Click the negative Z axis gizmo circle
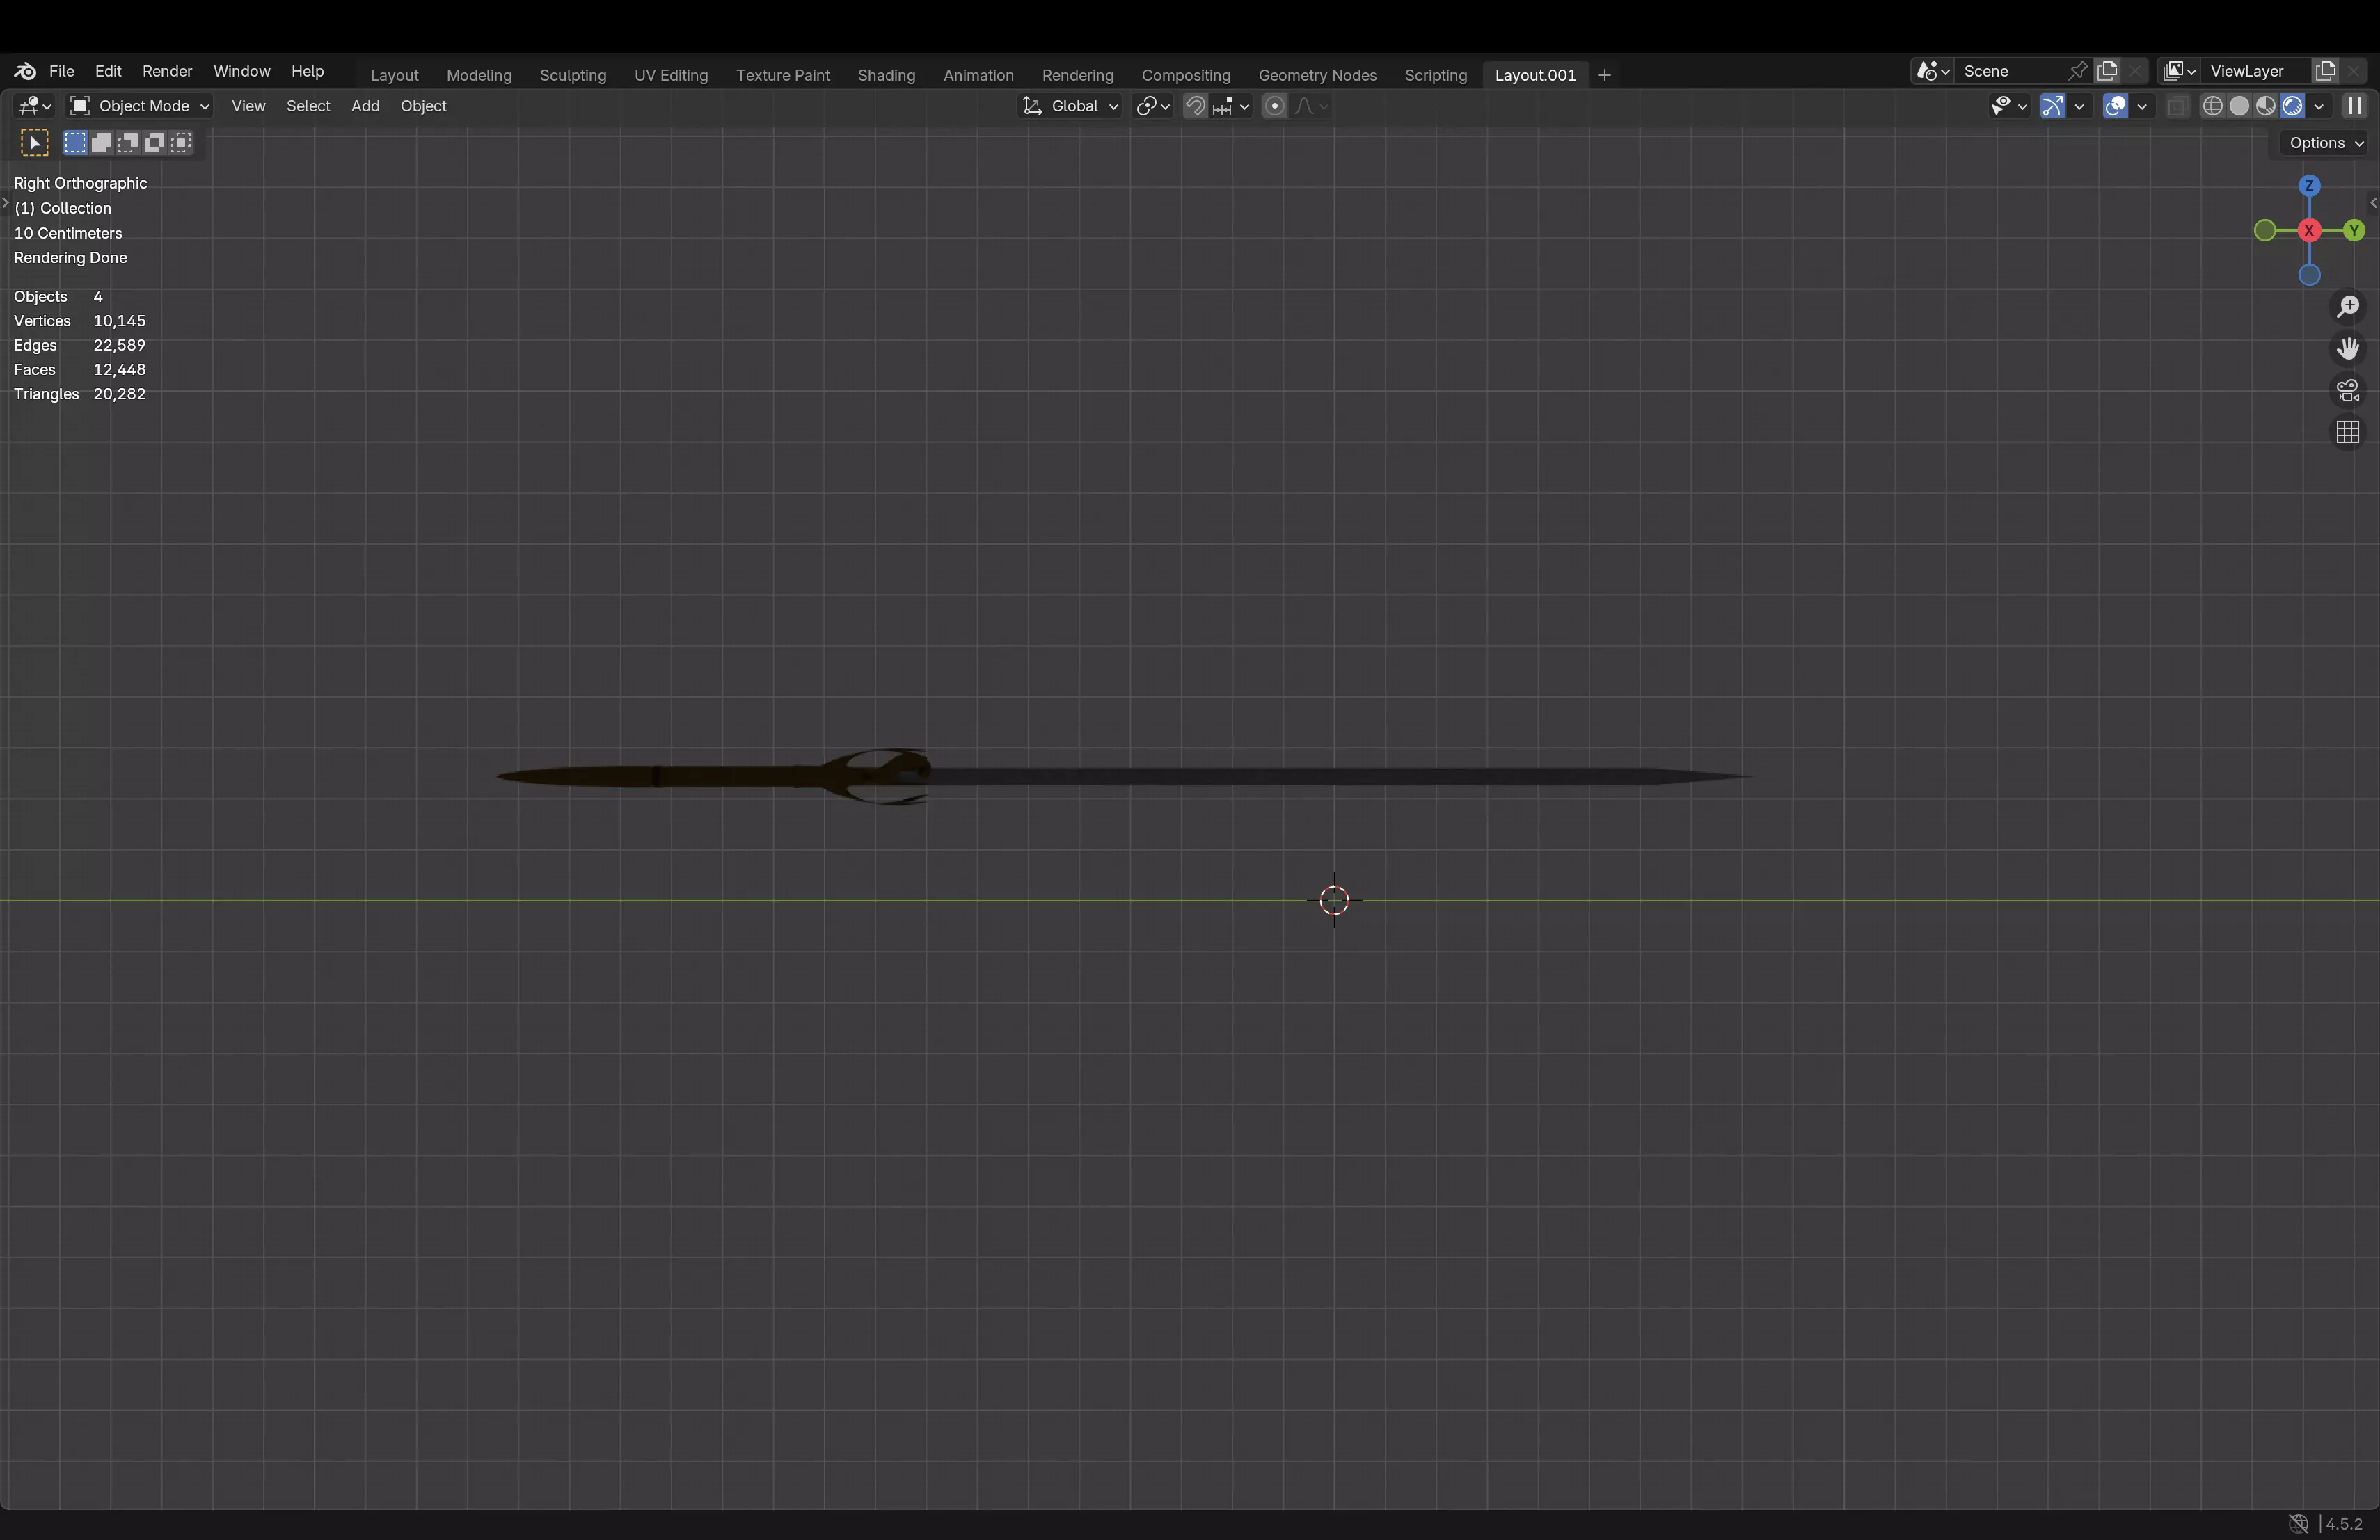Viewport: 2380px width, 1540px height. tap(2309, 275)
